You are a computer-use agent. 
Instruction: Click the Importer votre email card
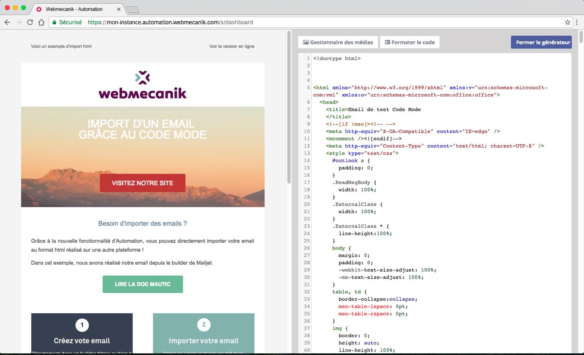point(204,333)
